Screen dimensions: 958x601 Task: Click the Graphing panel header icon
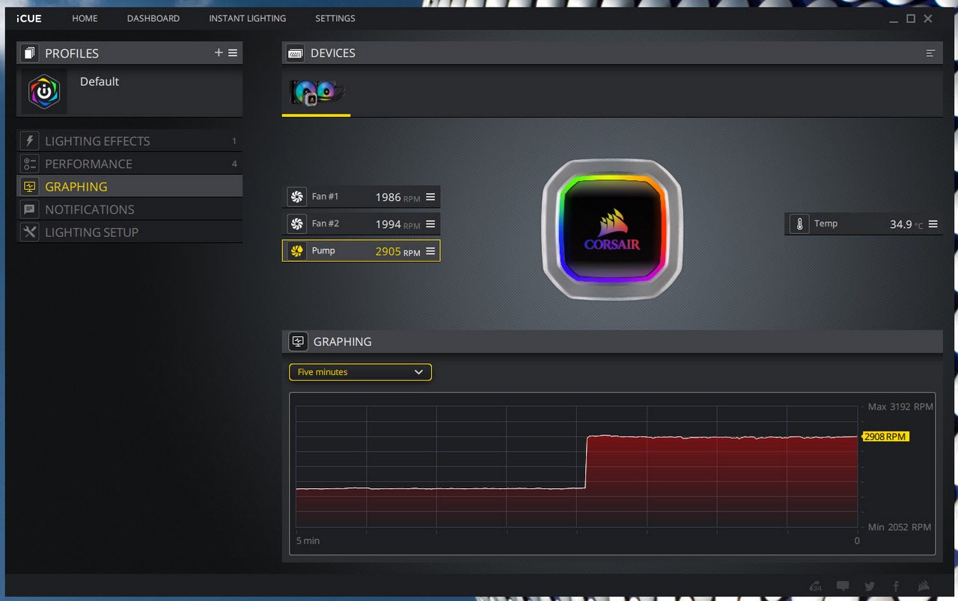pos(298,342)
